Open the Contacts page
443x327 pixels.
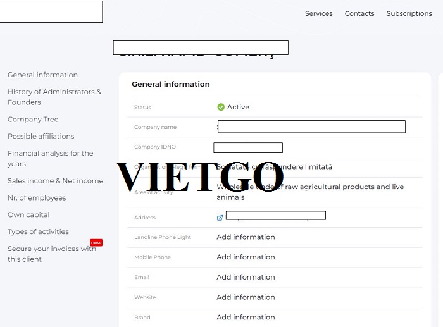pos(359,13)
